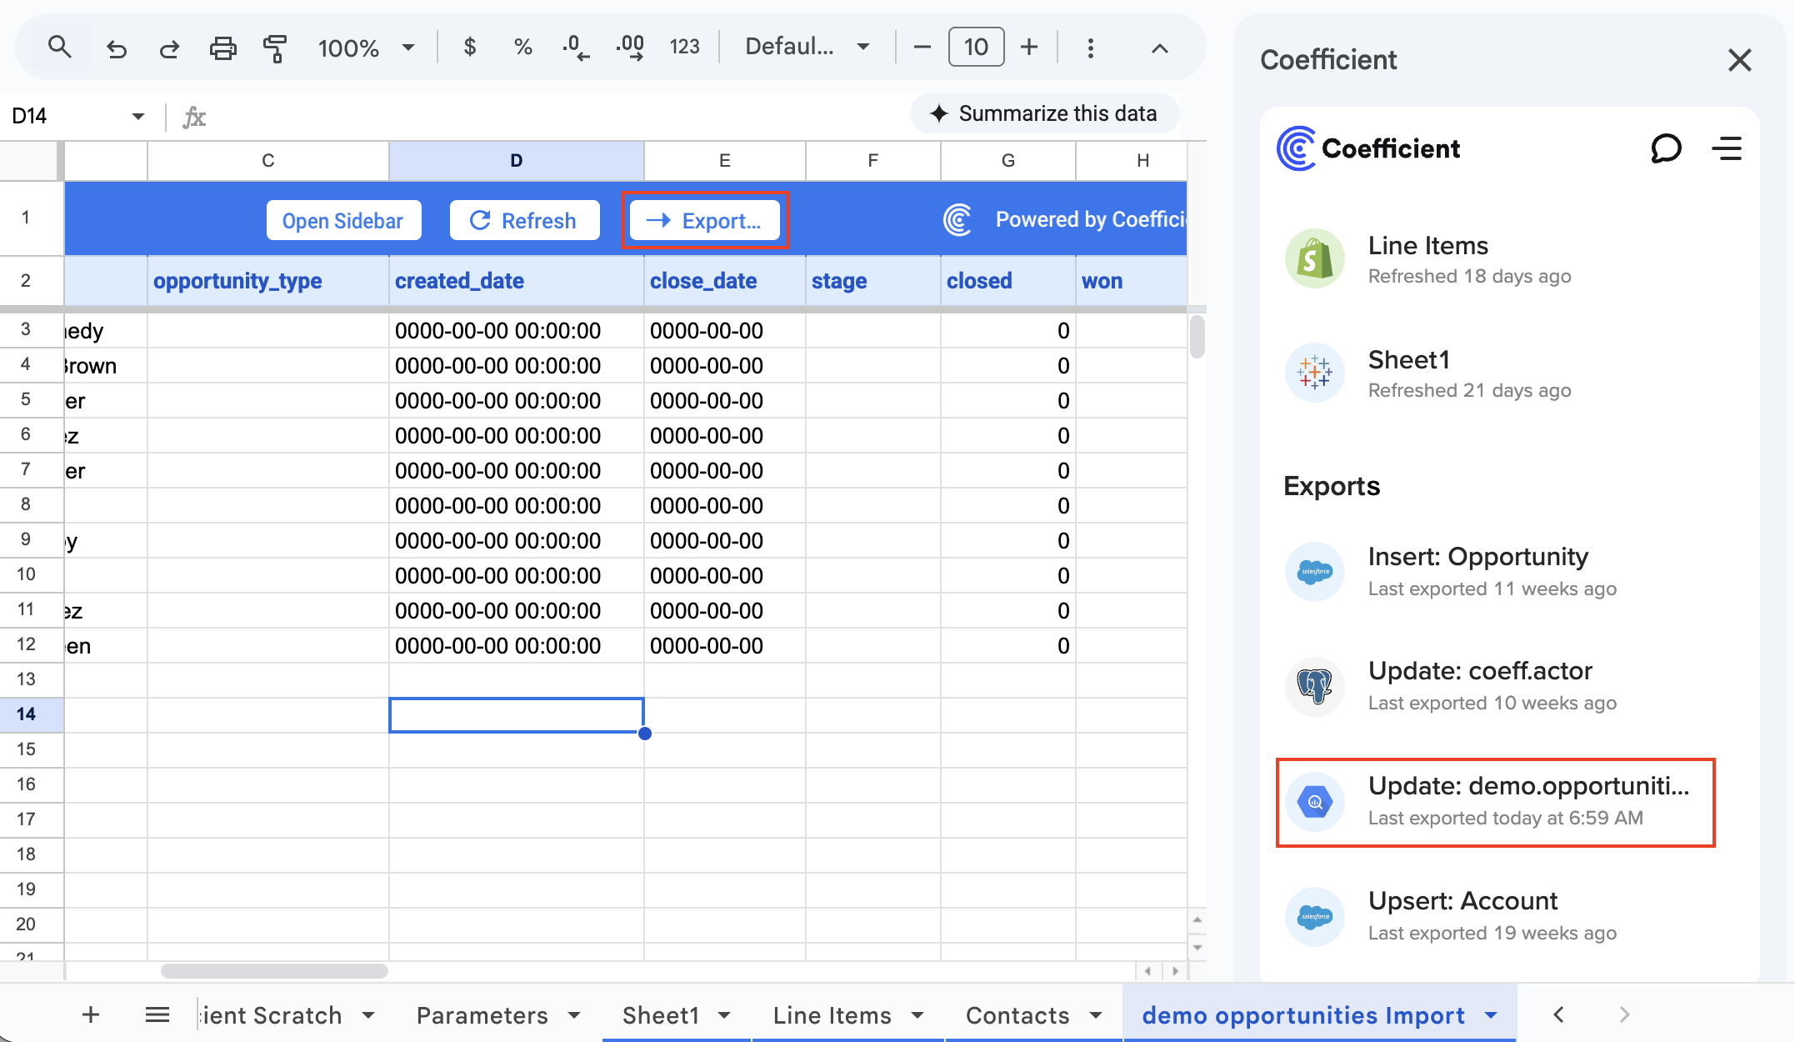Viewport: 1795px width, 1042px height.
Task: Click decrease decimal places icon
Action: click(576, 48)
